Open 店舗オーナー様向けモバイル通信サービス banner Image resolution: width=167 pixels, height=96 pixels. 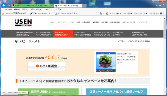tap(116, 92)
